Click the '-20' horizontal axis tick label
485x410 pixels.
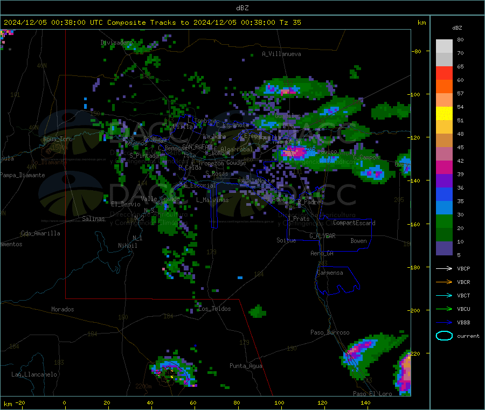pyautogui.click(x=20, y=403)
